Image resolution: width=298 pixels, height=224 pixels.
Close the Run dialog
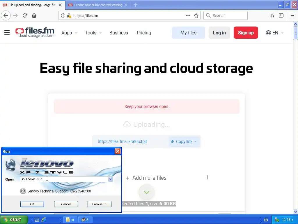(x=118, y=151)
